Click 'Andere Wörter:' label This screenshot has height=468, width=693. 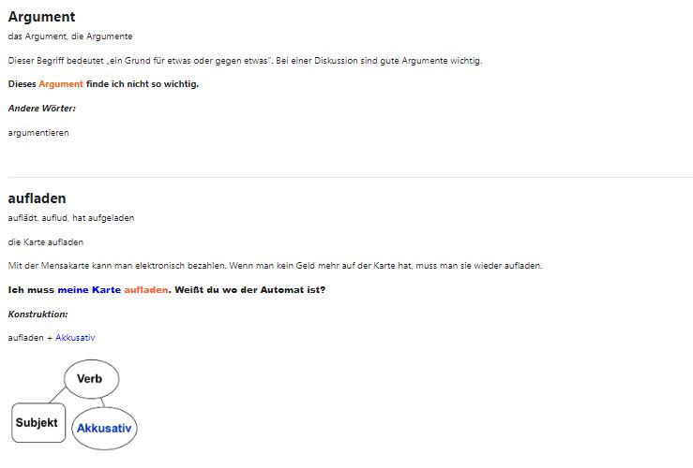(x=41, y=108)
